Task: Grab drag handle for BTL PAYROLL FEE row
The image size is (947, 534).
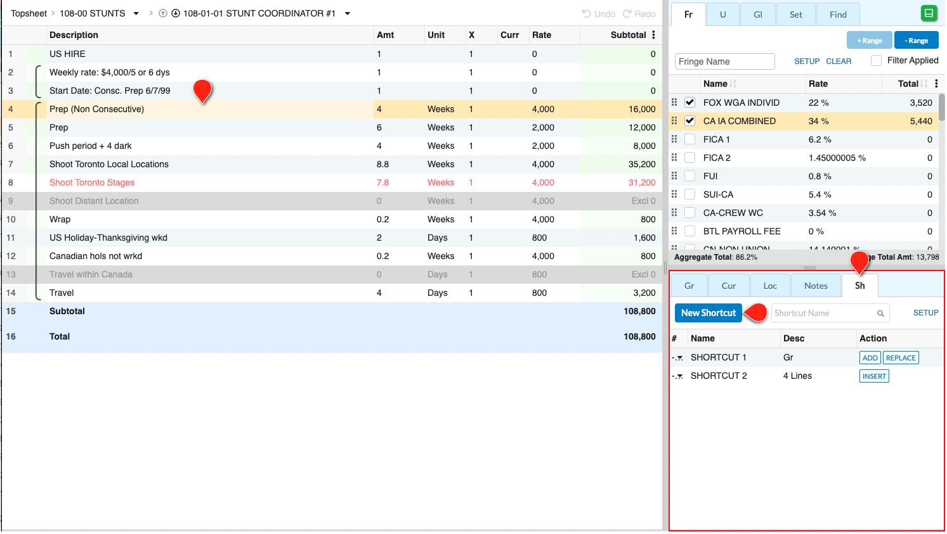Action: pyautogui.click(x=674, y=231)
